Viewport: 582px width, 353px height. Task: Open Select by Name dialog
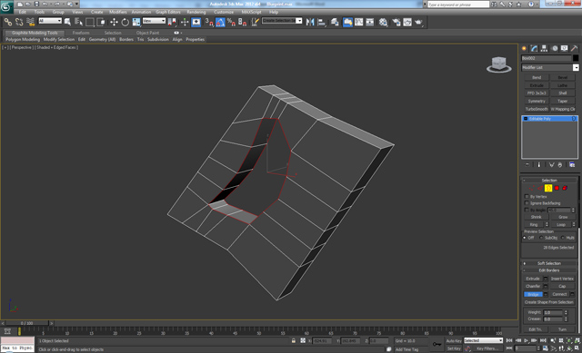(x=78, y=22)
